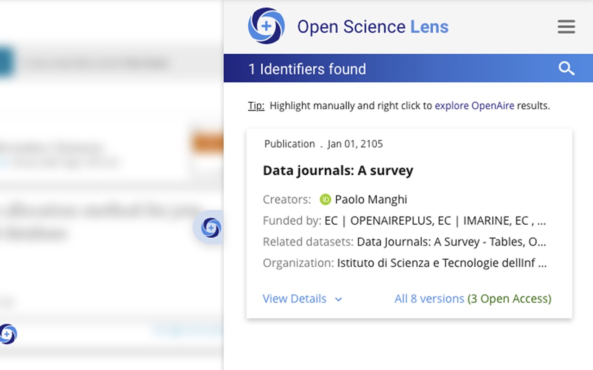This screenshot has width=593, height=370.
Task: Click the Organization Istituto di Scienza line
Action: [442, 263]
